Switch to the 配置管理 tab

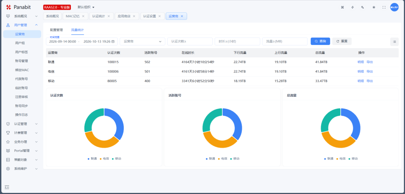(56, 30)
